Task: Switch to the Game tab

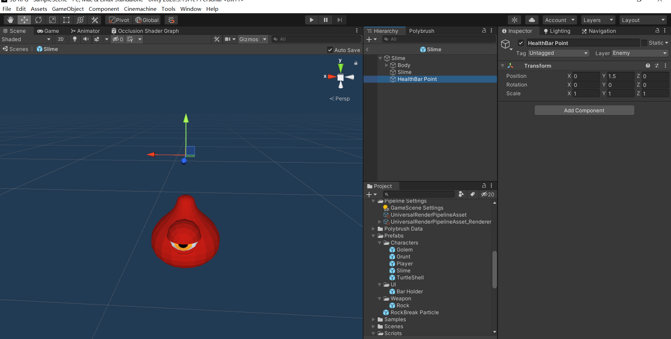Action: [x=48, y=31]
